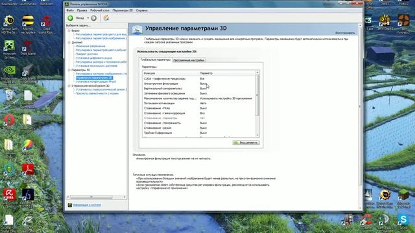Open the Adobe Reader desktop icon
Image resolution: width=415 pixels, height=233 pixels.
click(x=28, y=170)
